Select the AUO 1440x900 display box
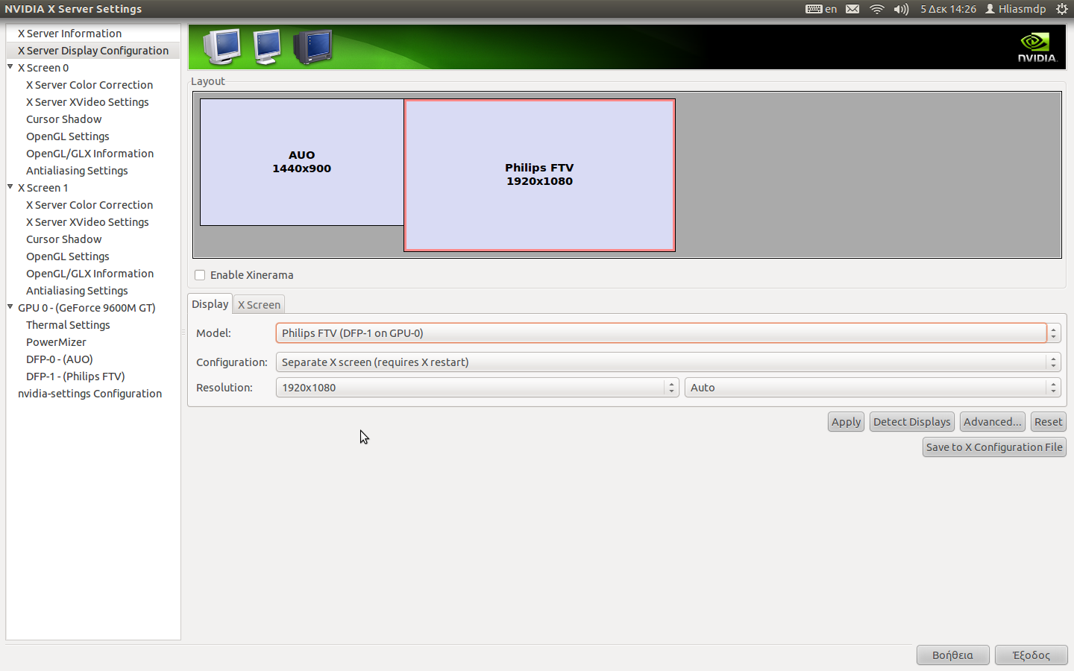Screen dimensions: 1074x671 (x=302, y=162)
